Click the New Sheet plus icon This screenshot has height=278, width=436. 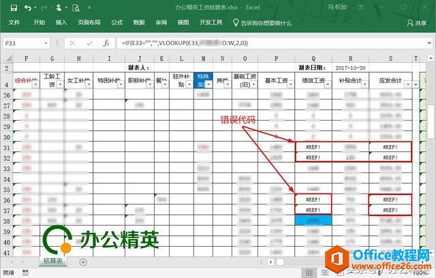tap(83, 262)
